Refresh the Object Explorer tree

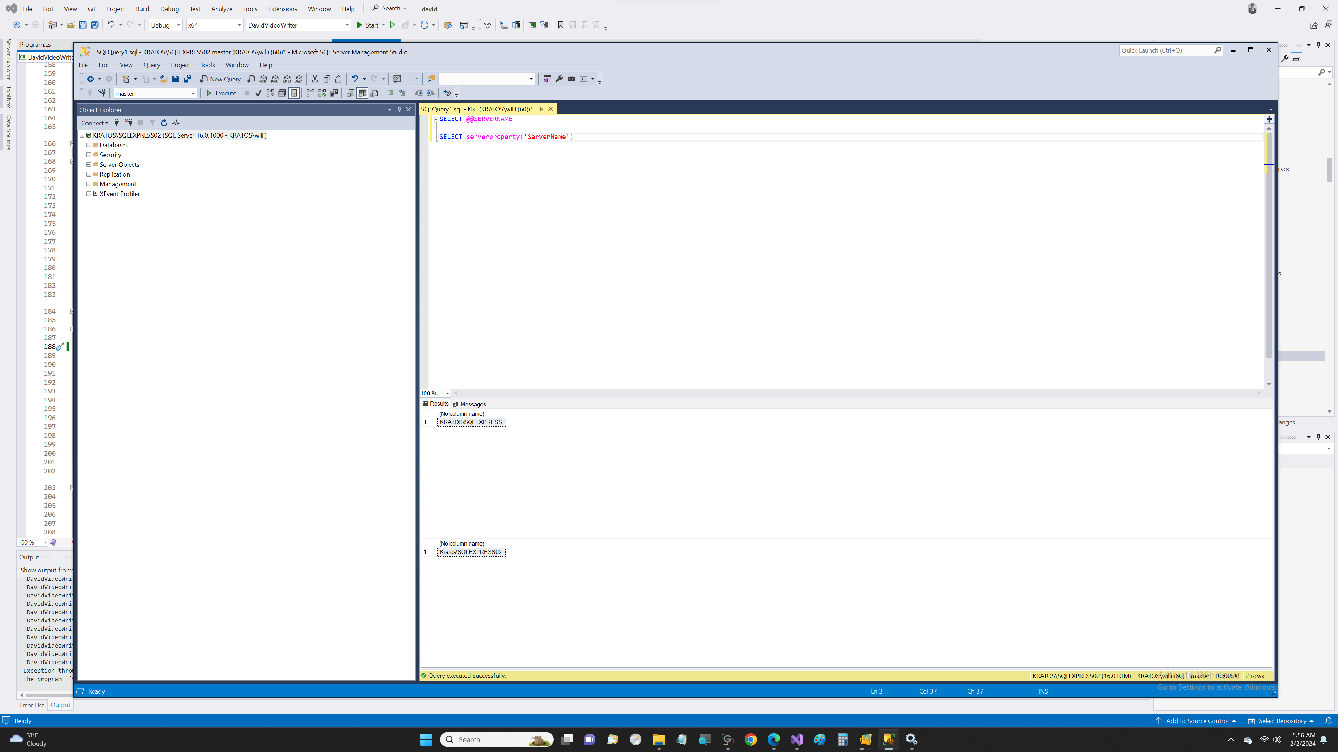tap(164, 123)
